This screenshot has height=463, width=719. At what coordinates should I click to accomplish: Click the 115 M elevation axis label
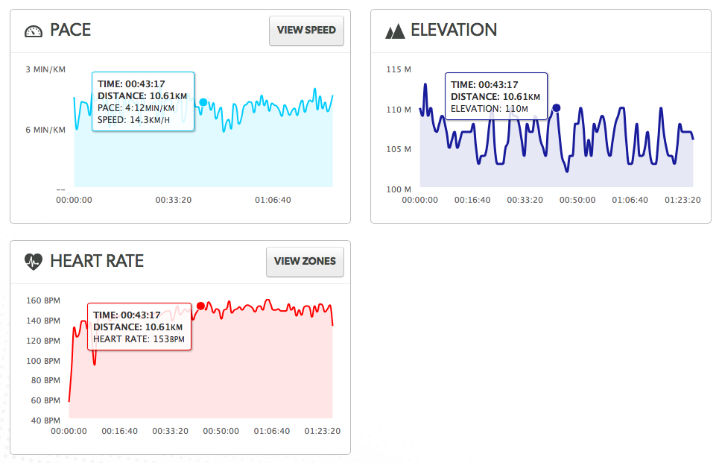399,70
